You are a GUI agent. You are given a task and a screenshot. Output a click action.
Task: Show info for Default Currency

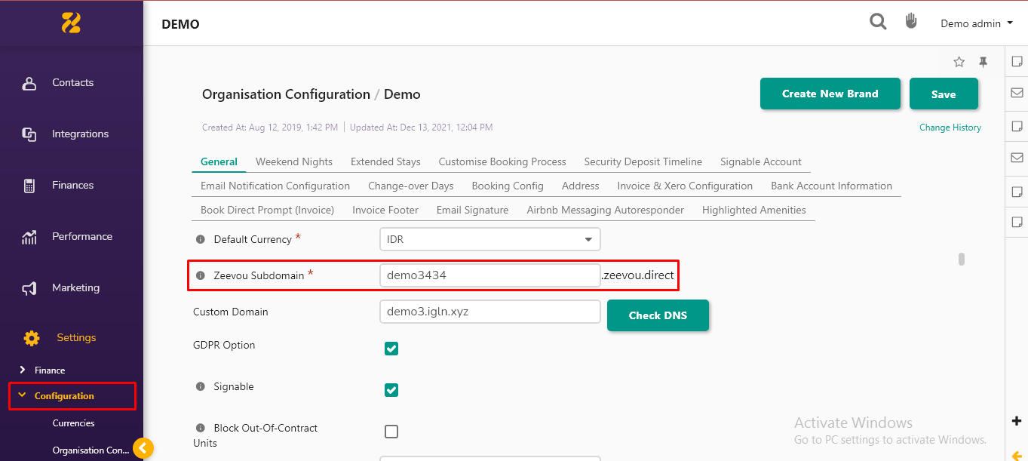tap(201, 239)
